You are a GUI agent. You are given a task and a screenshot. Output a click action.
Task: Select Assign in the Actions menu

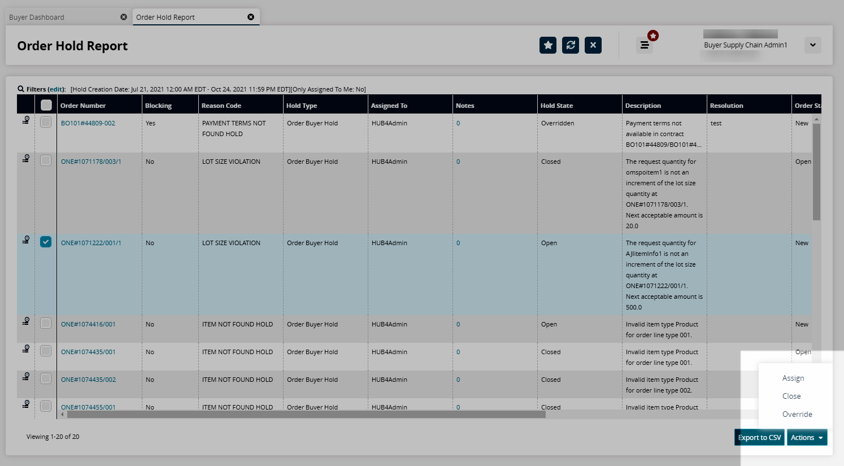793,378
